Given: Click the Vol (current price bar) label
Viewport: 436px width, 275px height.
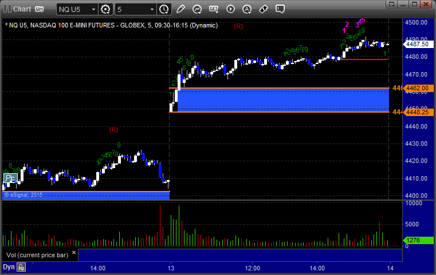Looking at the screenshot, I should pyautogui.click(x=37, y=255).
